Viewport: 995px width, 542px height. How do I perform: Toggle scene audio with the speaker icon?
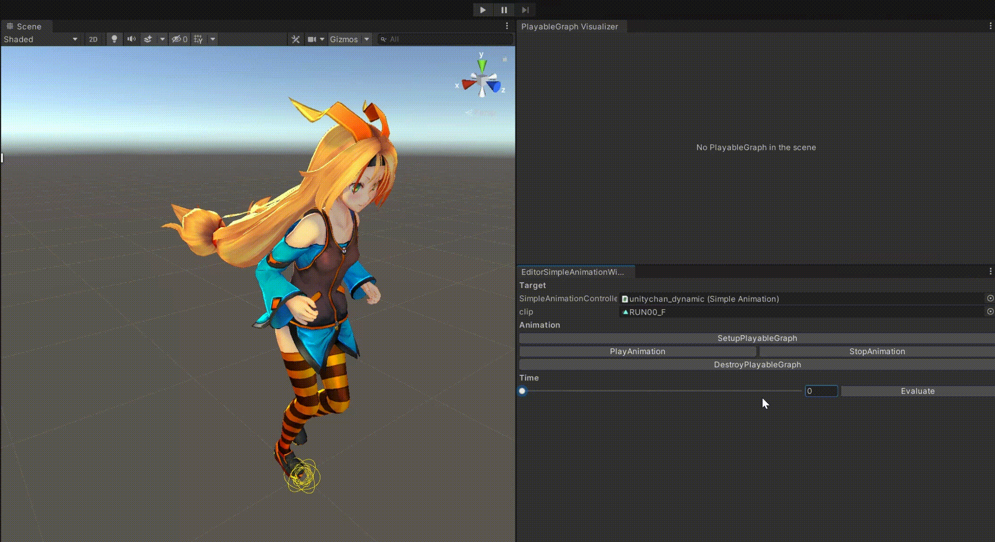coord(131,39)
